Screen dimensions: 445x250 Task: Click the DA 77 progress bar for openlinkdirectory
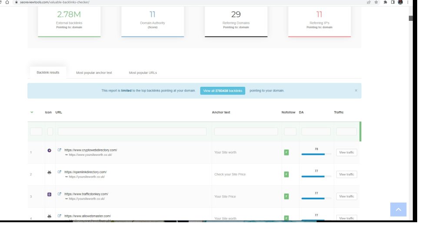pyautogui.click(x=316, y=176)
